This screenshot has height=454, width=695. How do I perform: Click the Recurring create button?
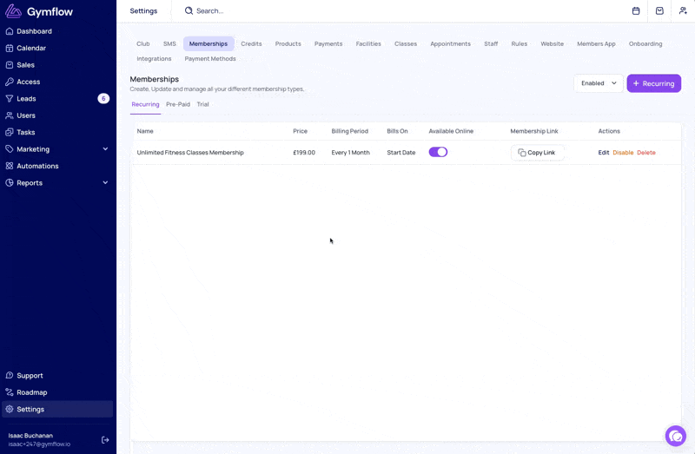(x=653, y=83)
